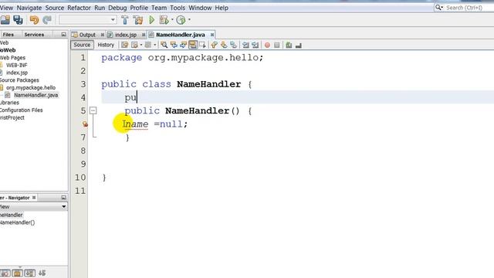Select index.jsp in project tree
Image resolution: width=494 pixels, height=278 pixels.
(x=17, y=73)
